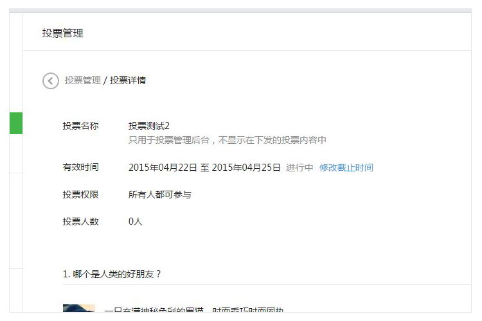The width and height of the screenshot is (482, 321).
Task: Click the 投票管理 page header title
Action: click(63, 33)
